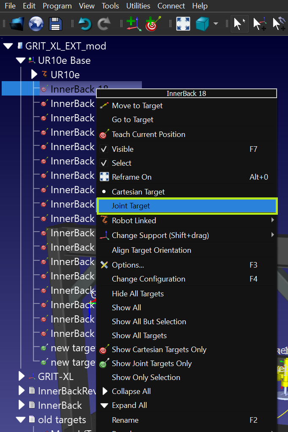Toggle the Select checkbox option
Viewport: 288px width, 432px height.
click(104, 163)
